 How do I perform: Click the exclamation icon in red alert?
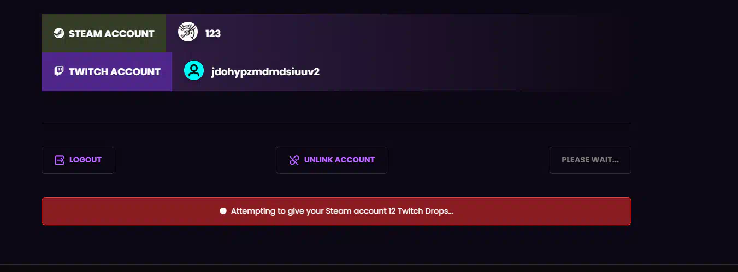(x=223, y=211)
